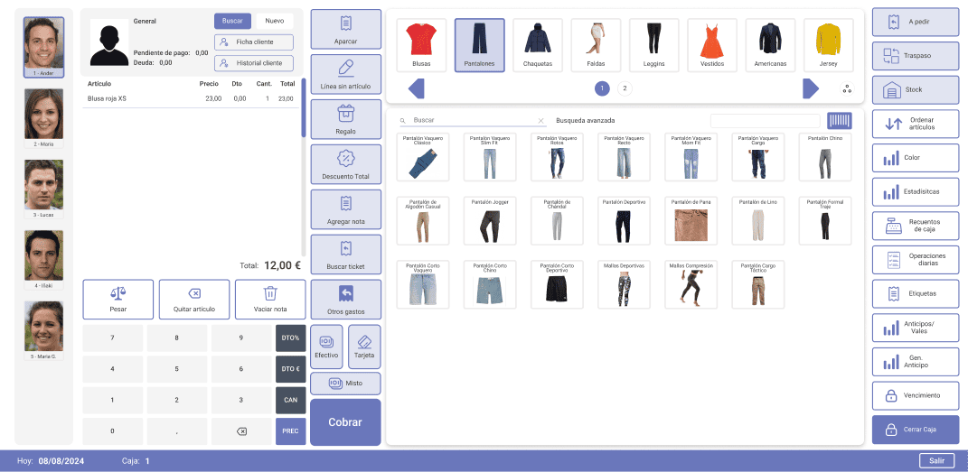Open Recuentos de caja

point(916,226)
